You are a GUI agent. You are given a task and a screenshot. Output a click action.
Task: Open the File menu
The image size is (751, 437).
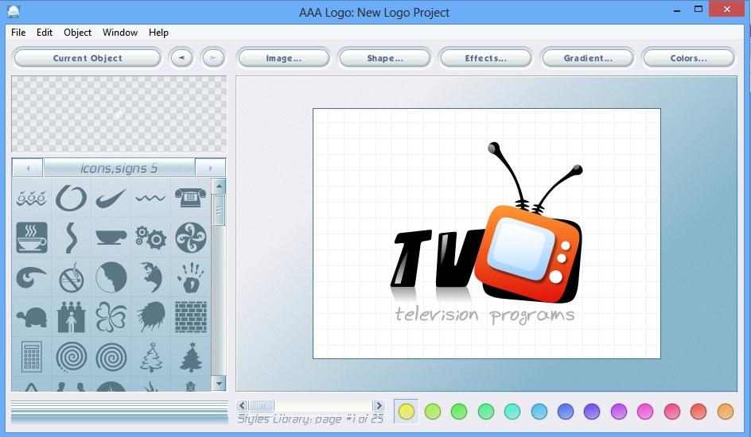pos(18,33)
